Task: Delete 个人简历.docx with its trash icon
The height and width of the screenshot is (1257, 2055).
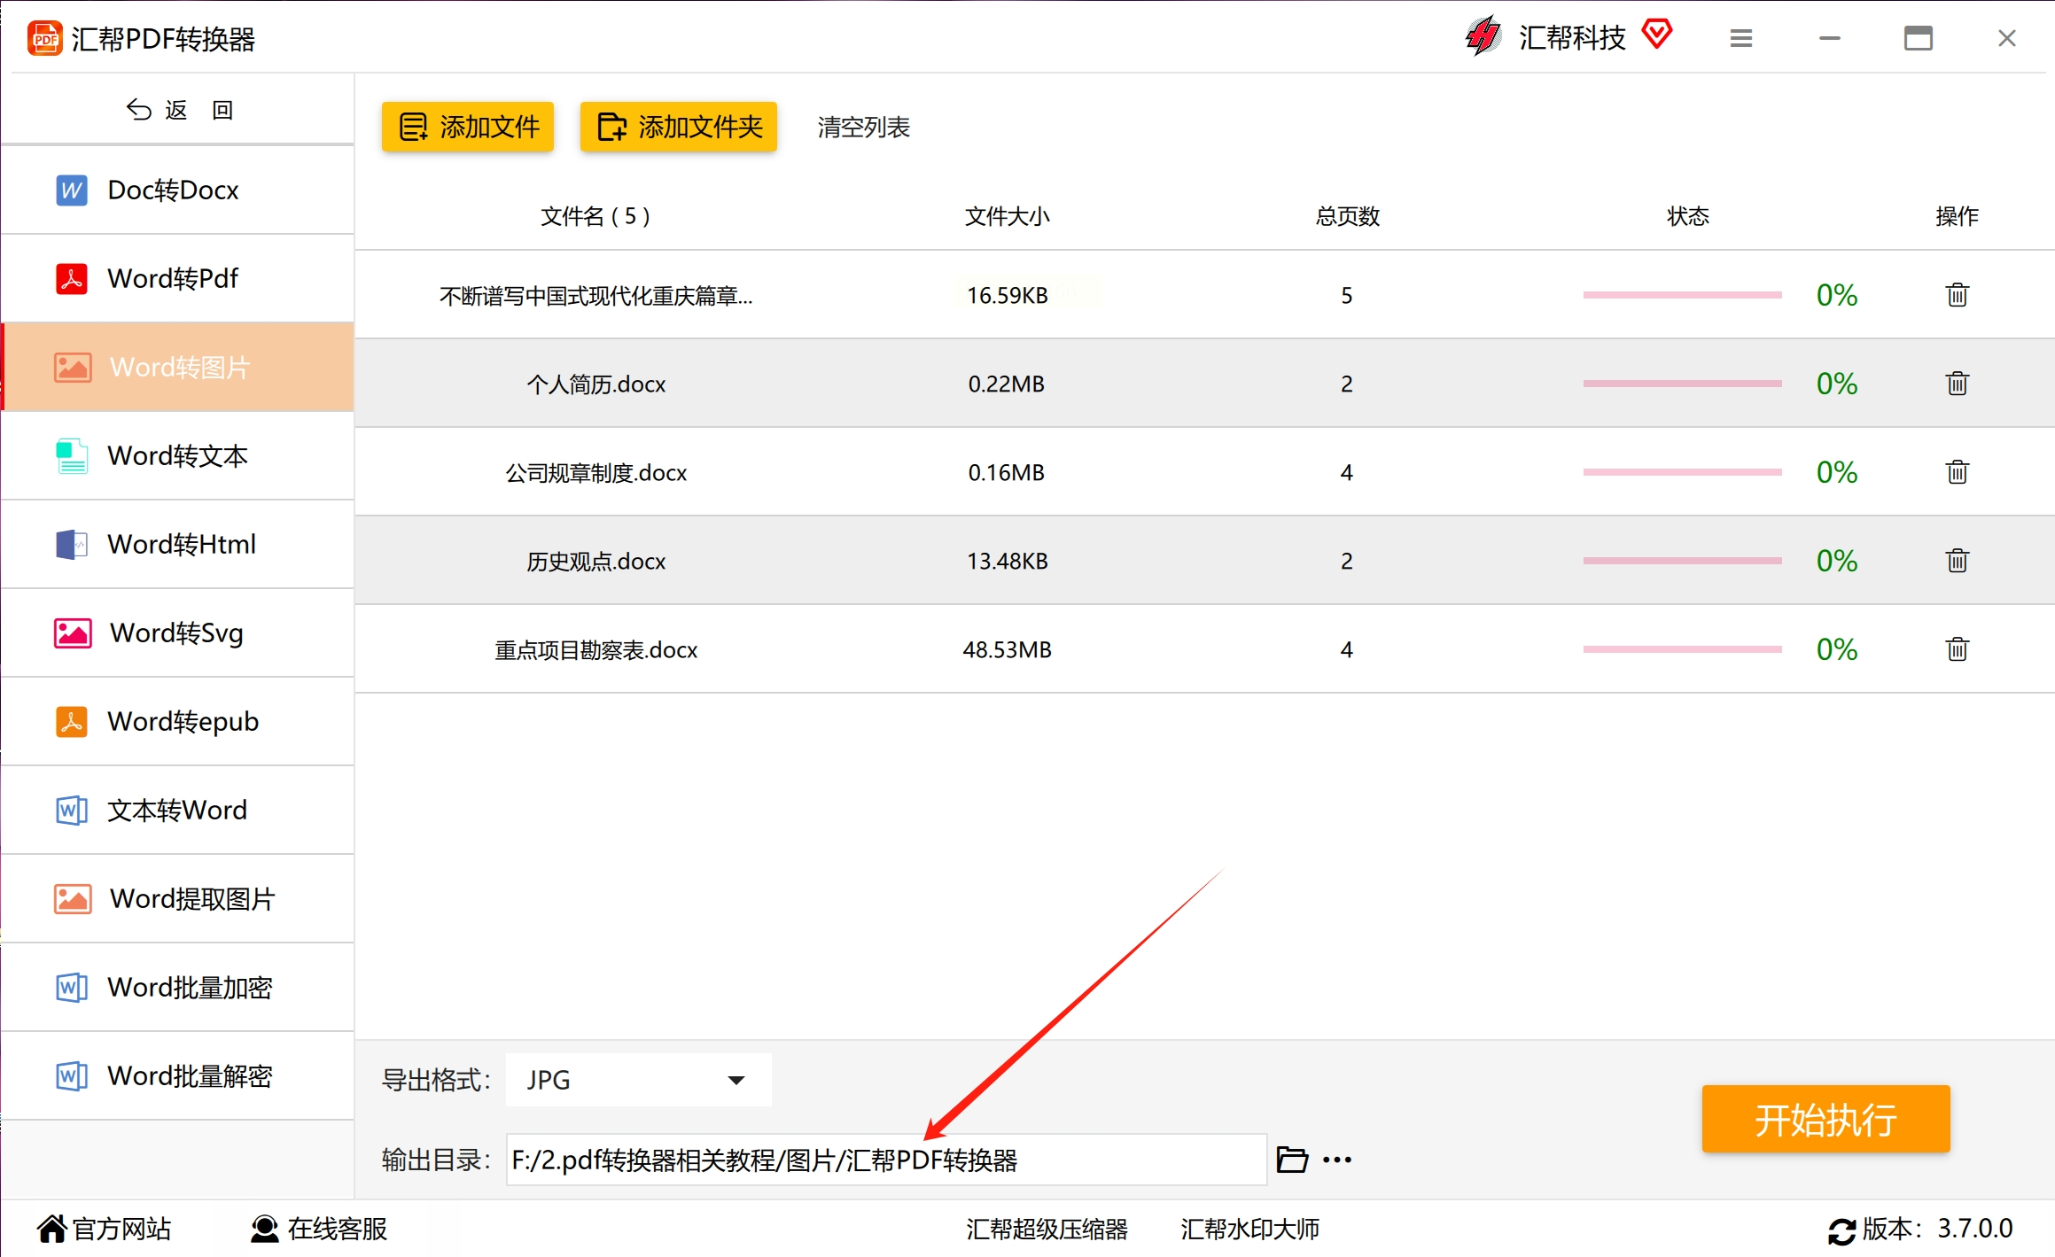Action: 1957,384
